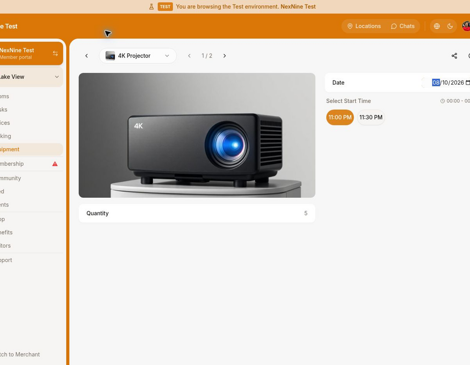Image resolution: width=470 pixels, height=365 pixels.
Task: Open the date picker calendar icon
Action: [468, 83]
